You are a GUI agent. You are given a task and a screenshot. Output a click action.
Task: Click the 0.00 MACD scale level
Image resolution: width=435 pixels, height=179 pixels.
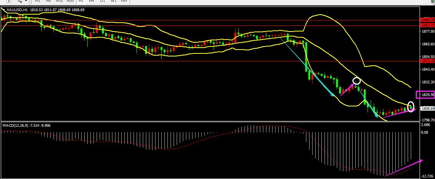[425, 132]
